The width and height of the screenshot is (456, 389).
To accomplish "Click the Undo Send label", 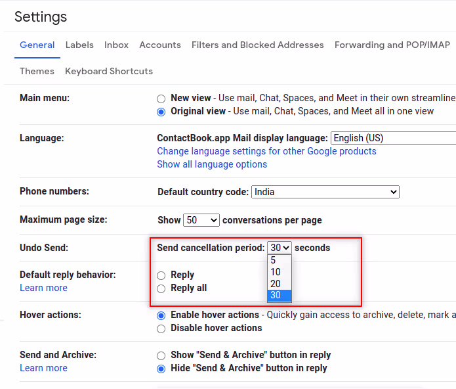I will click(44, 248).
